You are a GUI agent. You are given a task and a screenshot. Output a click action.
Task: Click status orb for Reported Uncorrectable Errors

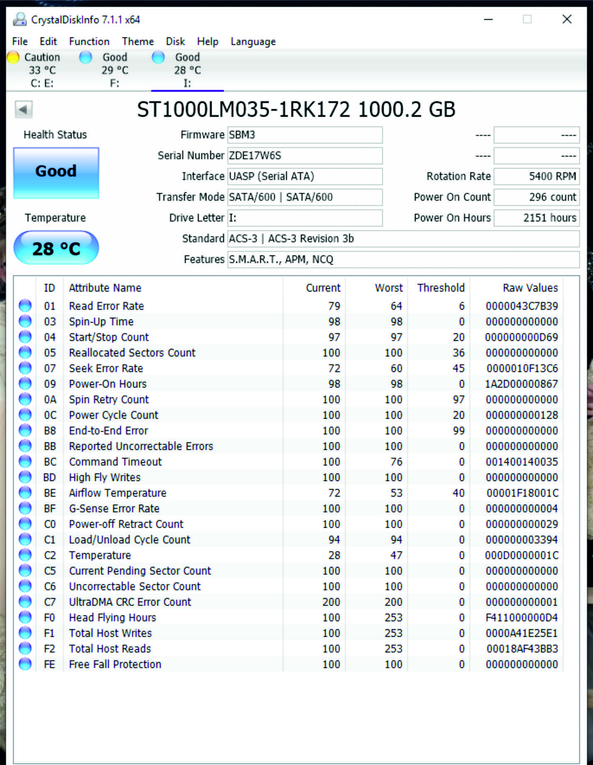[25, 446]
